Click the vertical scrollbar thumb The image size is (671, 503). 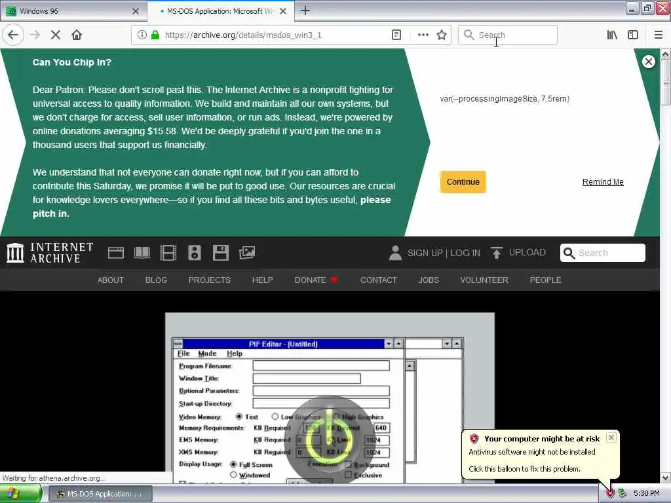pos(665,82)
